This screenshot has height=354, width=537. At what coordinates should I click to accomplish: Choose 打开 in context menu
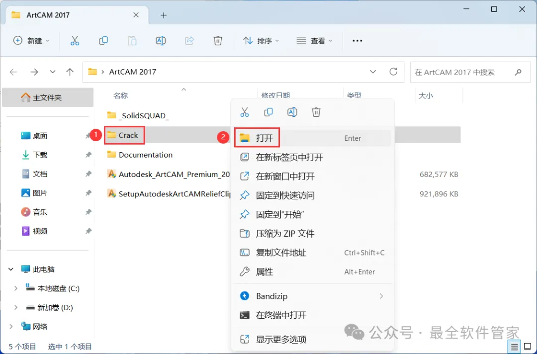313,138
